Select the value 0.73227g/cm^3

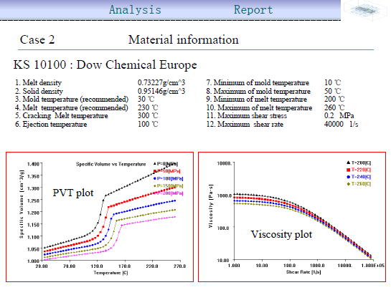click(161, 82)
